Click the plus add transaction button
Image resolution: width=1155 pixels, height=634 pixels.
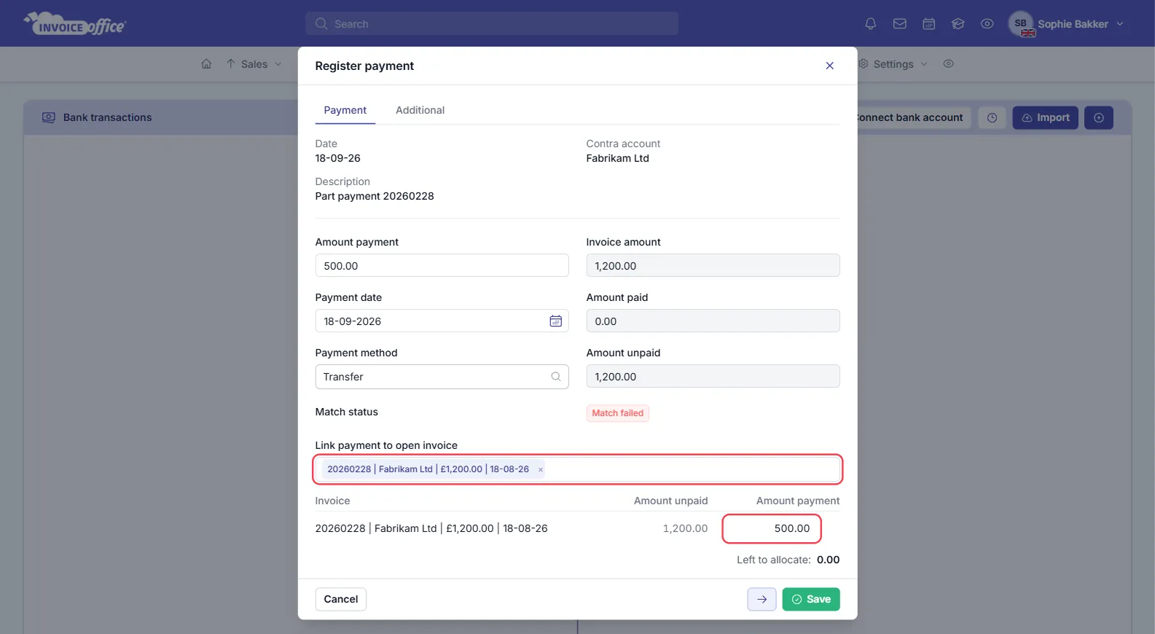click(x=1099, y=117)
